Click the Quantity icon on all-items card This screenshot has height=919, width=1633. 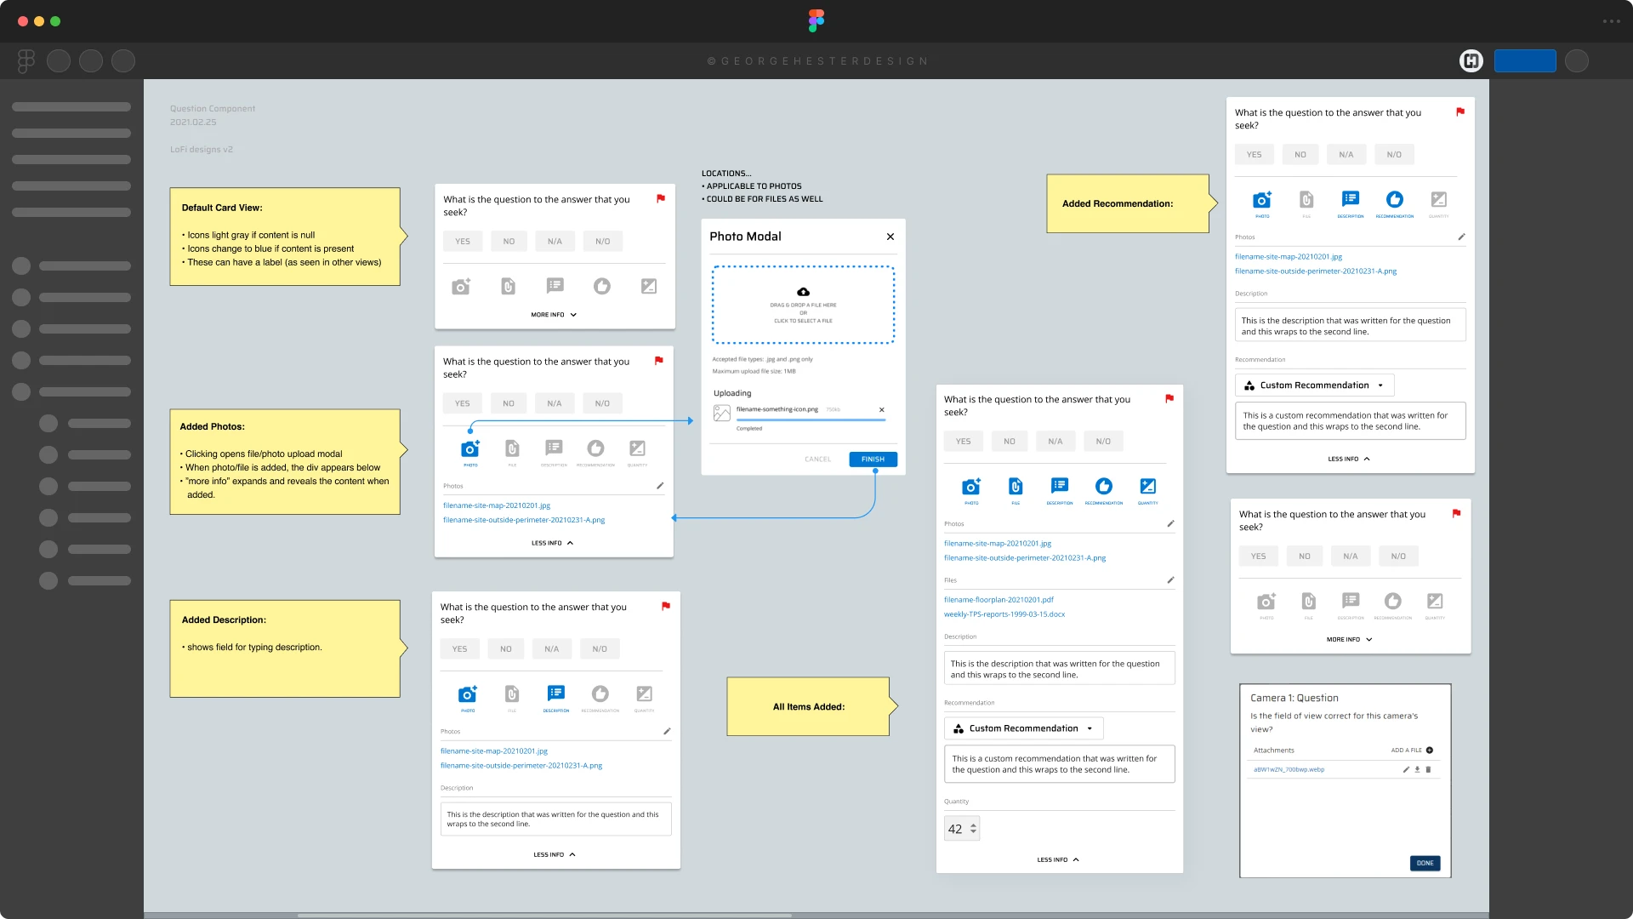[1147, 485]
